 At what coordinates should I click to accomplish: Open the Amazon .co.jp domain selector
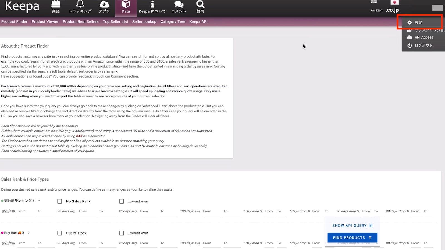pyautogui.click(x=392, y=10)
